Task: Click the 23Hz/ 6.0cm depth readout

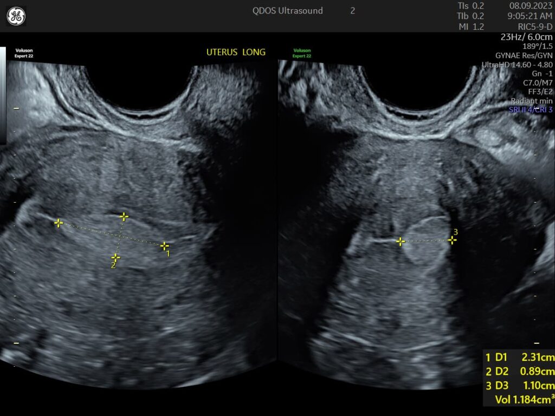Action: pyautogui.click(x=526, y=37)
